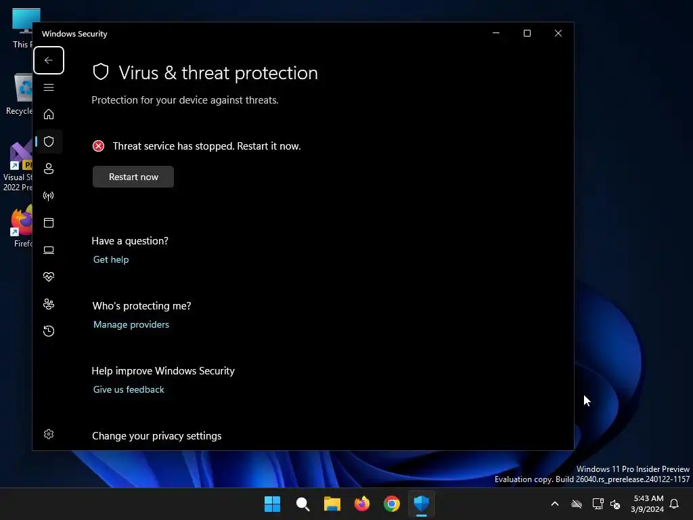
Task: Open clock and date 5:43 AM
Action: [648, 504]
